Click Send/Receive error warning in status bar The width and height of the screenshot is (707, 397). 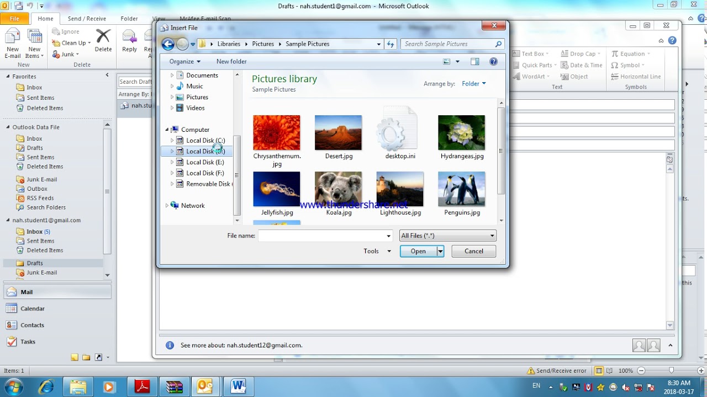557,371
